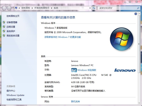Viewport: 142px width, 106px height.
Task: Click the manufacturer value lenovo
Action: (x=75, y=61)
